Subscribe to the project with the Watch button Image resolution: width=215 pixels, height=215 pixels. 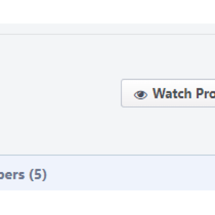click(x=168, y=93)
